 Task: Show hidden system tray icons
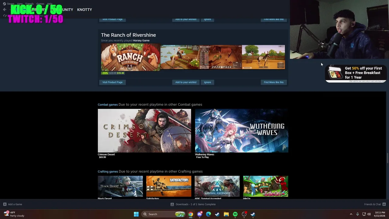[x=351, y=214]
